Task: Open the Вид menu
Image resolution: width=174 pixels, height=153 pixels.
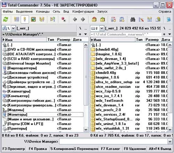Action: click(66, 12)
